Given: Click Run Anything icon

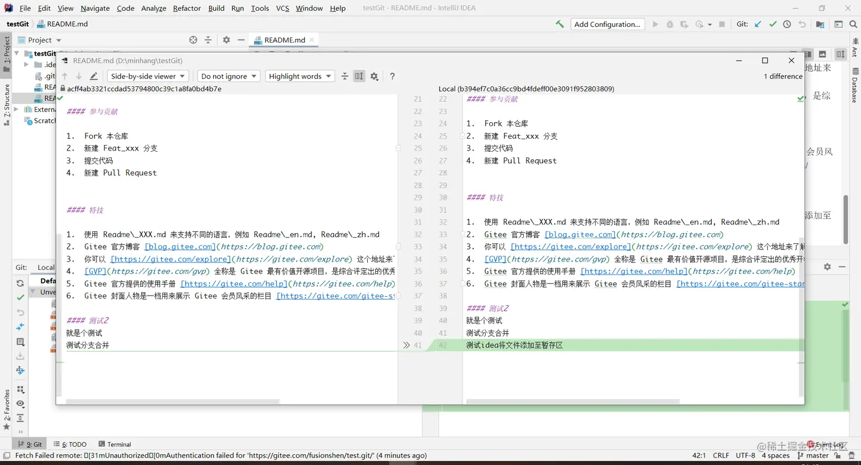Looking at the screenshot, I should coord(838,24).
